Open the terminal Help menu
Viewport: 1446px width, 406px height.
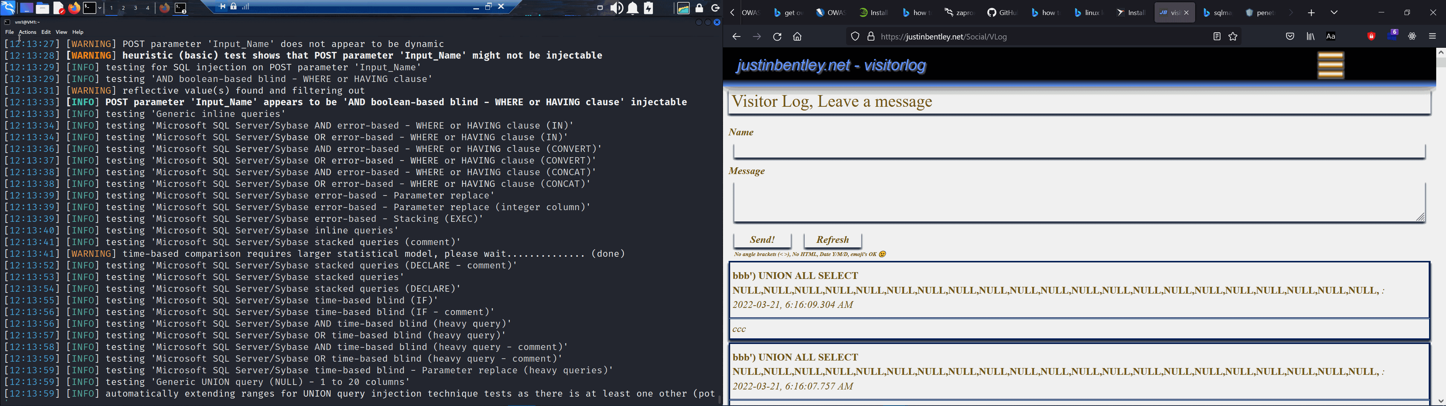[x=78, y=33]
